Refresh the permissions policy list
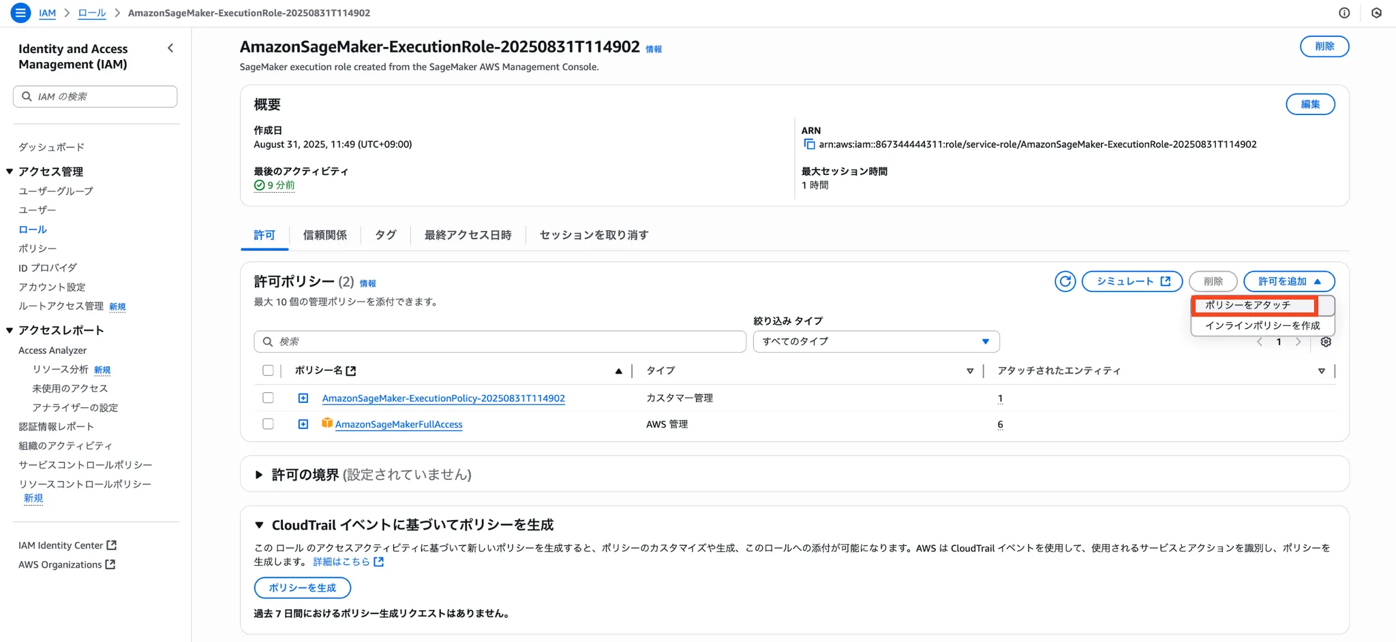This screenshot has width=1396, height=642. 1065,281
